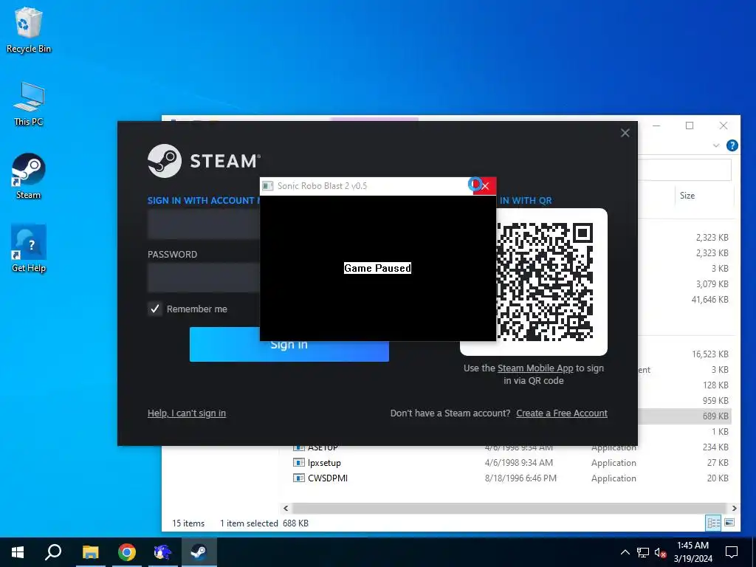Close the Sonic Robo Blast 2 window
This screenshot has width=756, height=567.
coord(484,186)
